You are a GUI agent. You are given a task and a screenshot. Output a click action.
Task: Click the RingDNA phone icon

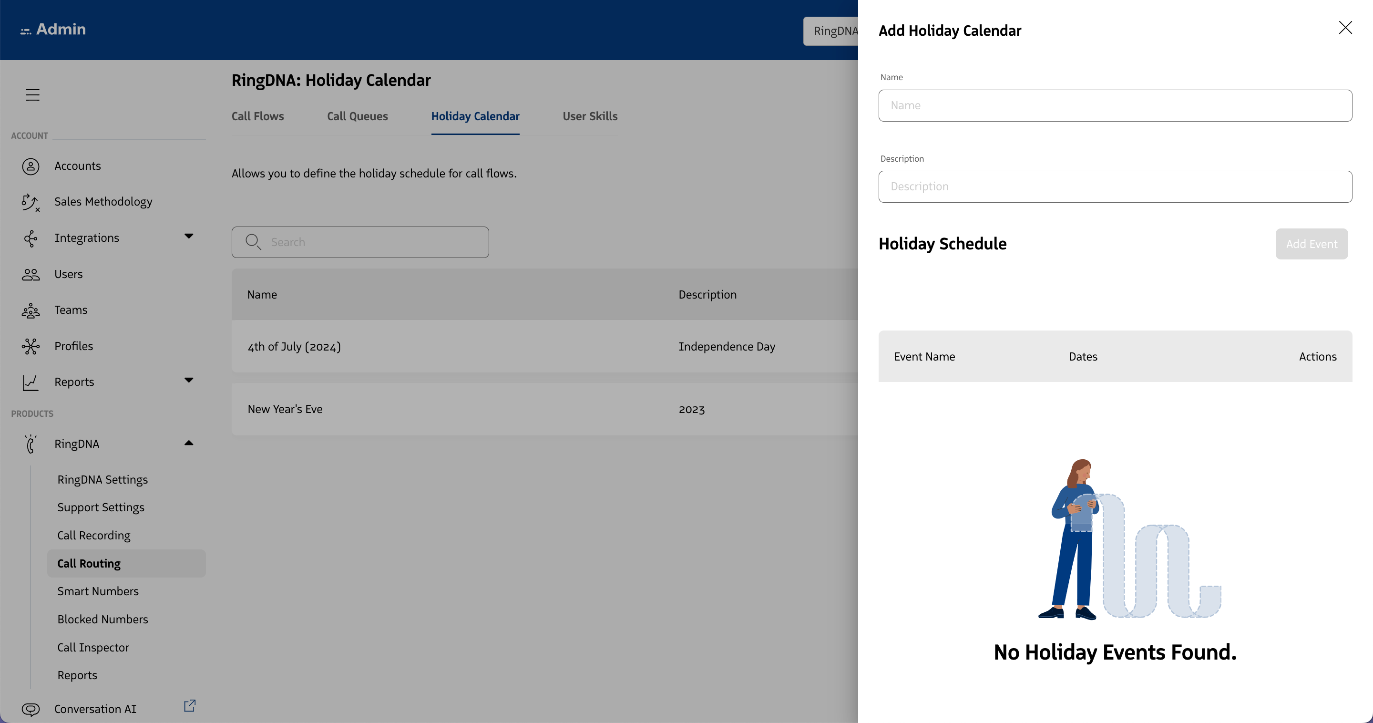31,444
